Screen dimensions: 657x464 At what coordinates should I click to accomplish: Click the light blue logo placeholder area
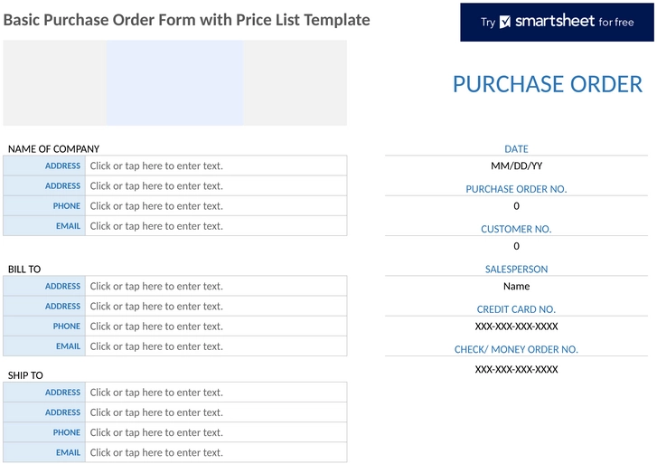(x=174, y=82)
